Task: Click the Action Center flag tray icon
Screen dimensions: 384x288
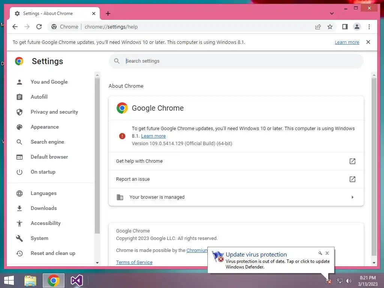Action: [x=328, y=280]
